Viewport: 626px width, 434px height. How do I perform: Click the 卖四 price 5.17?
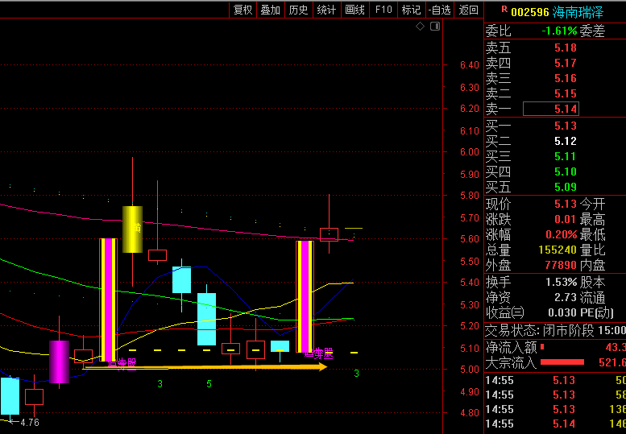coord(566,63)
